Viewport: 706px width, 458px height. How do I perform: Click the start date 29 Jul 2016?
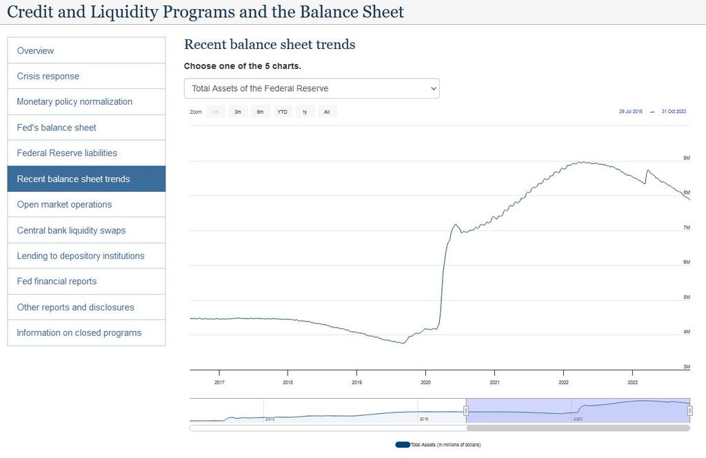[630, 112]
